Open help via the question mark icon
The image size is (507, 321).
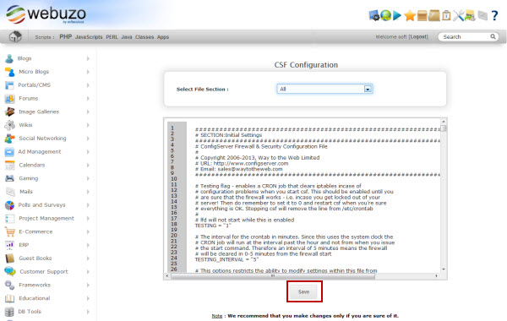(494, 15)
